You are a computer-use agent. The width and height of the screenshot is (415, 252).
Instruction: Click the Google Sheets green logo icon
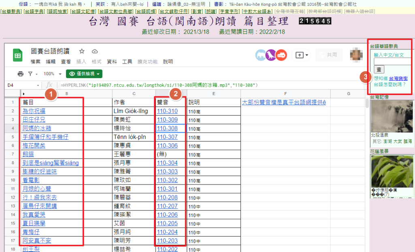pyautogui.click(x=17, y=55)
